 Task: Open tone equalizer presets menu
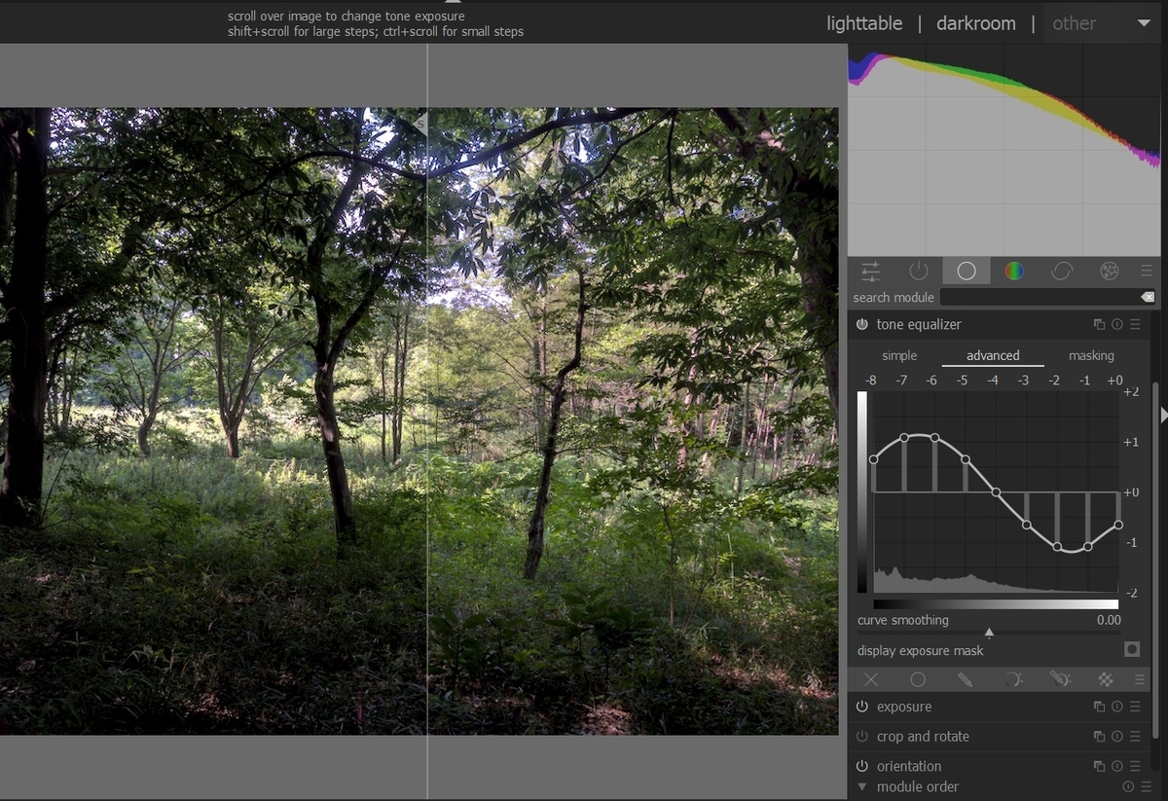1135,325
